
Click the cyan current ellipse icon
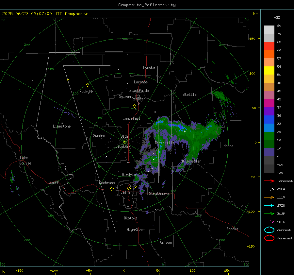coord(269,230)
